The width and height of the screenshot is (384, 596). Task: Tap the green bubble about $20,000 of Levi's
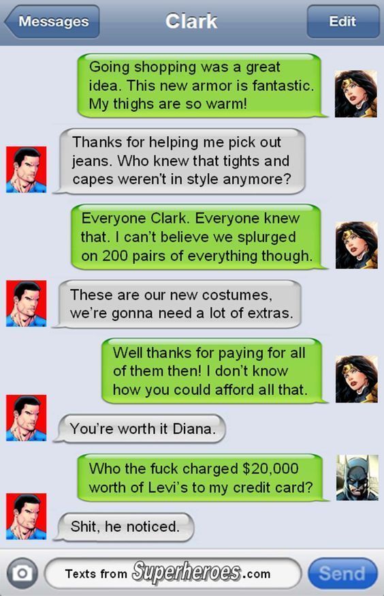(203, 478)
